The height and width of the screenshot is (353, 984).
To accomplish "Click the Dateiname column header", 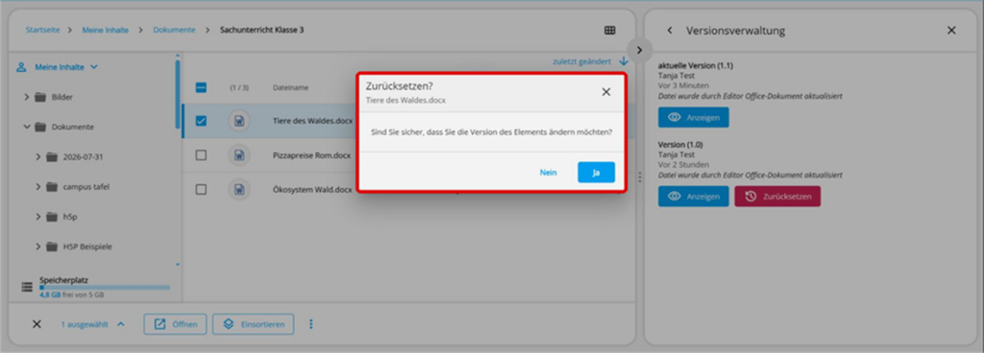I will pos(290,87).
